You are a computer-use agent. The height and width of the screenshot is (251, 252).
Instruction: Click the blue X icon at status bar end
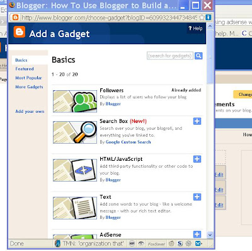[x=198, y=243]
